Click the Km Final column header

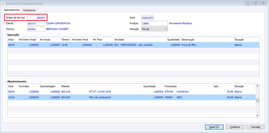pos(103,40)
